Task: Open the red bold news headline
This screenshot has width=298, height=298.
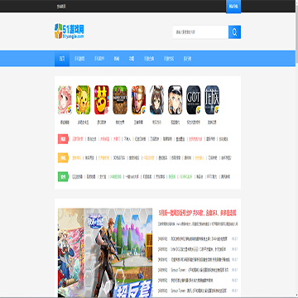Action: click(x=197, y=213)
